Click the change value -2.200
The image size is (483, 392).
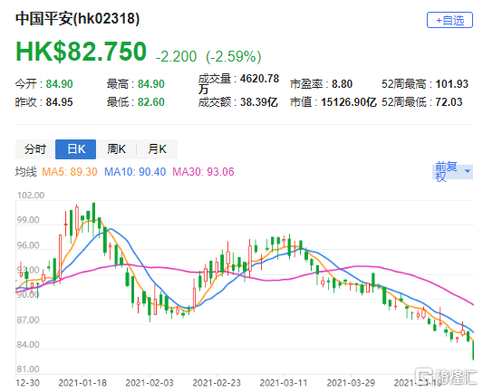point(176,57)
